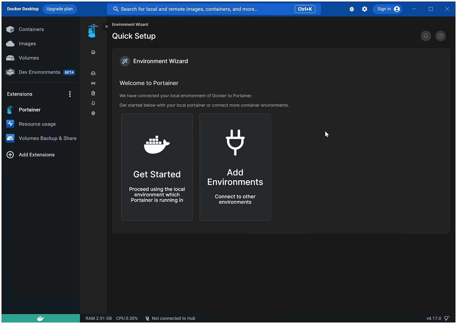Open Dev Environments

tap(40, 72)
